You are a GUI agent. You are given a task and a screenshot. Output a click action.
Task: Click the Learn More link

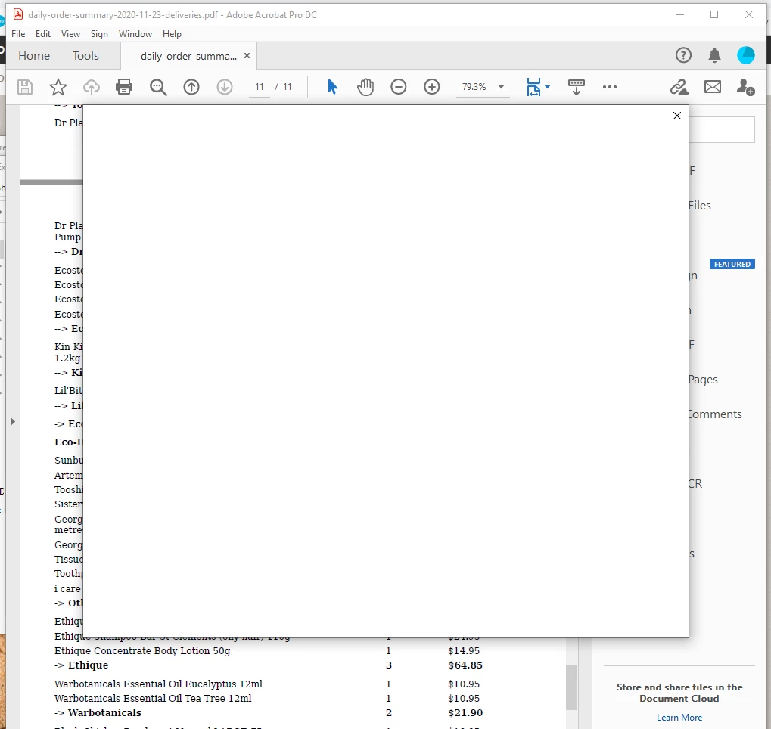point(679,717)
